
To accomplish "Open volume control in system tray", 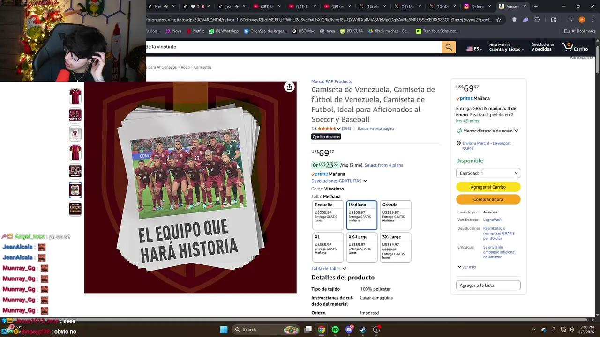I will click(571, 330).
